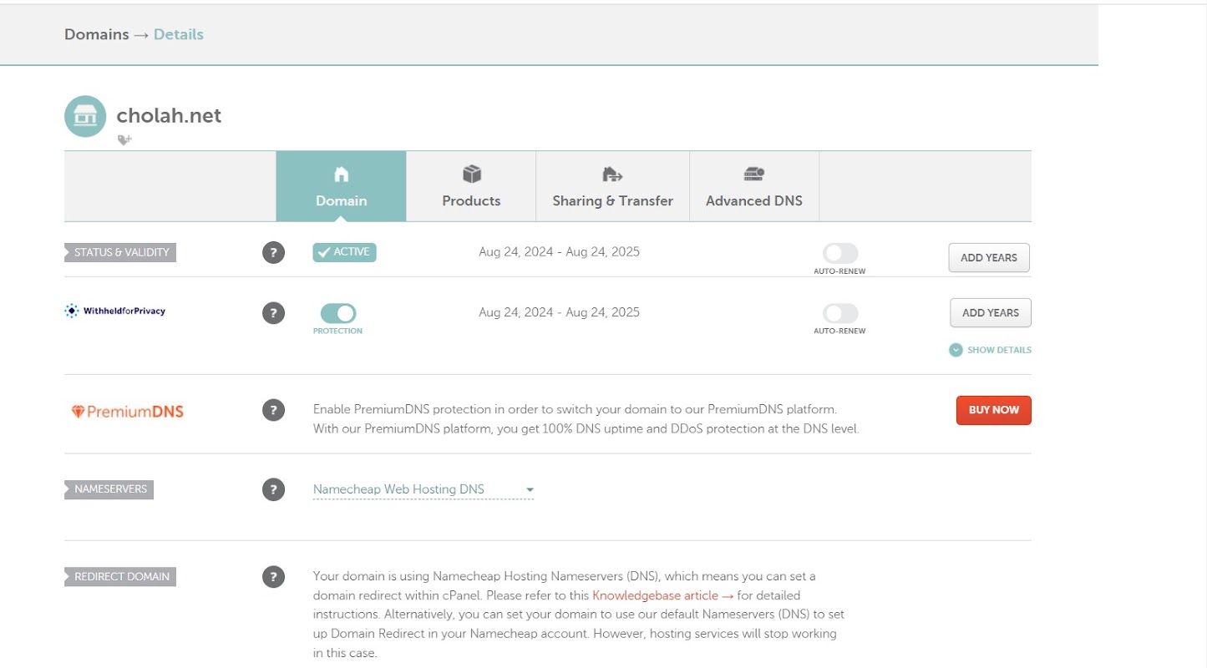This screenshot has height=668, width=1207.
Task: Click the cholah.net domain title
Action: [x=169, y=116]
